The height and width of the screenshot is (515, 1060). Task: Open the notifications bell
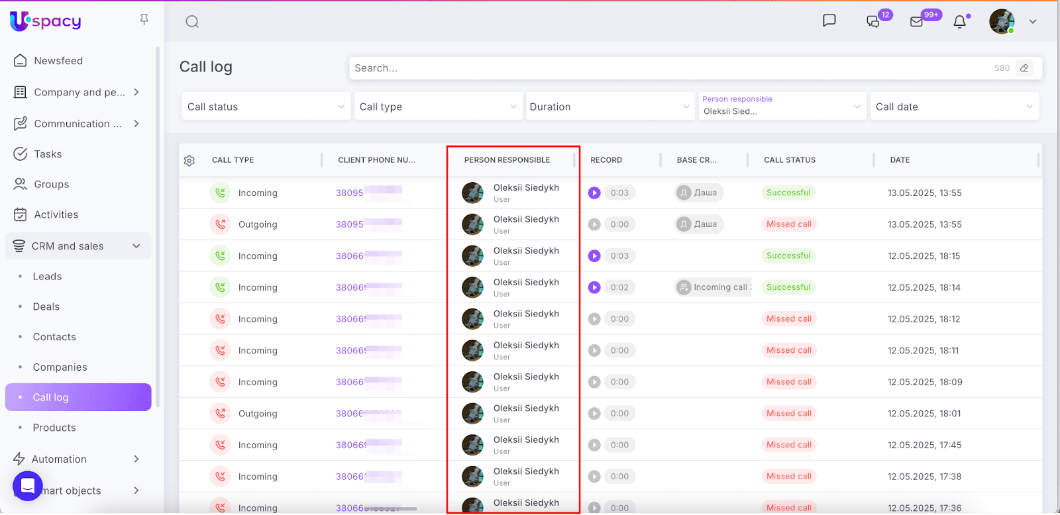click(959, 22)
